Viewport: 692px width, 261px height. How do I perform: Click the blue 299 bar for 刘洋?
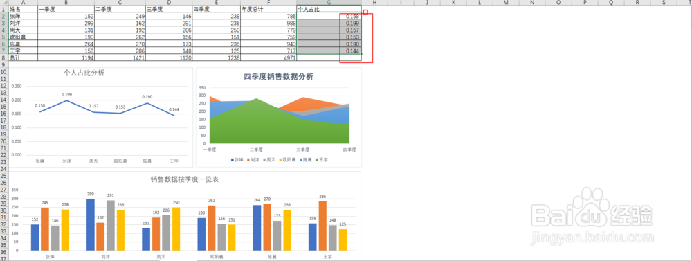tap(91, 224)
